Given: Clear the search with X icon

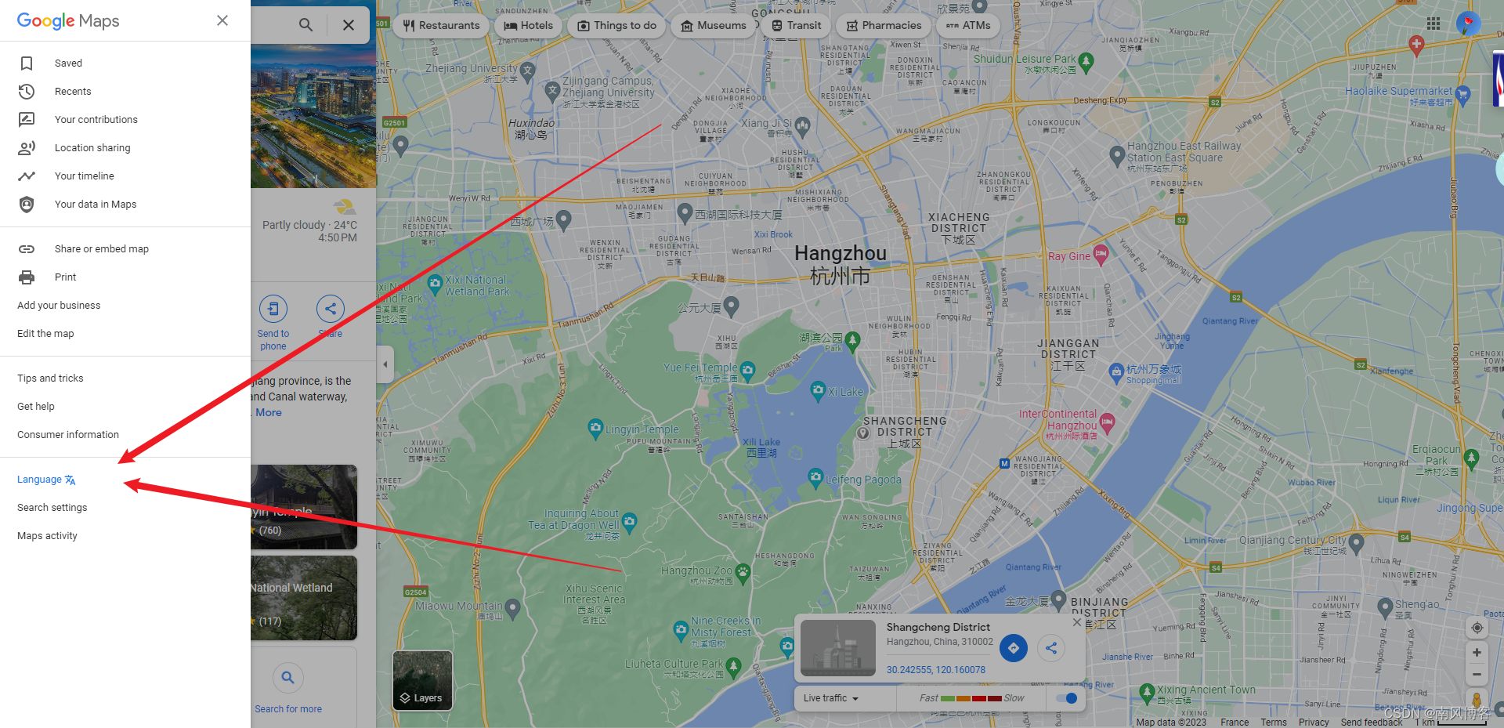Looking at the screenshot, I should (x=349, y=25).
